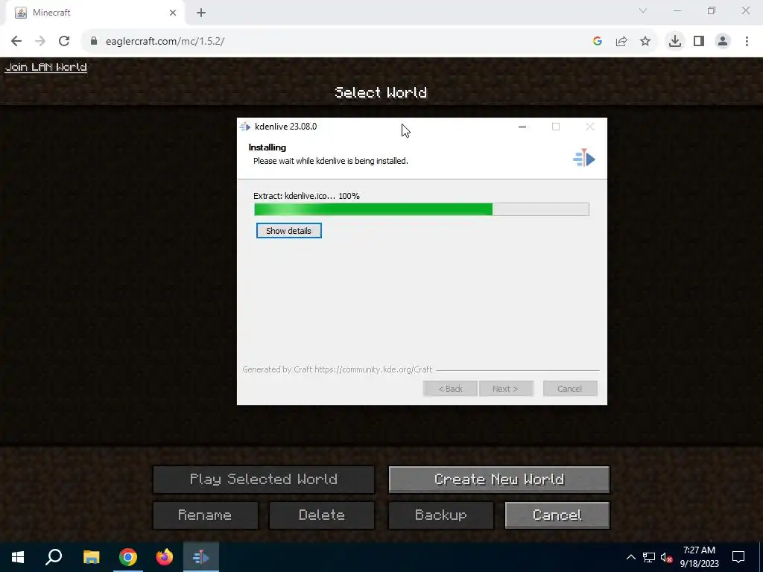The width and height of the screenshot is (763, 572).
Task: Share this page via the share icon
Action: [x=621, y=41]
